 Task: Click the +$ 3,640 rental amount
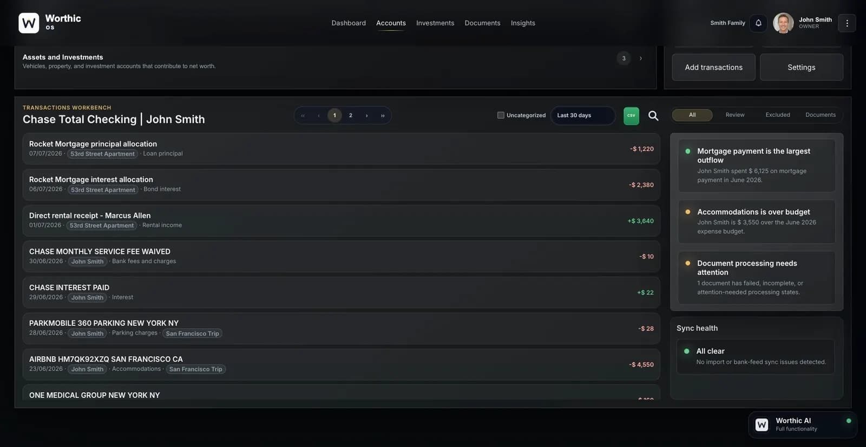pos(640,221)
